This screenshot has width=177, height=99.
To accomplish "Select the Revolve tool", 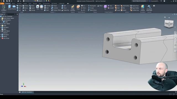I will click(x=14, y=7).
